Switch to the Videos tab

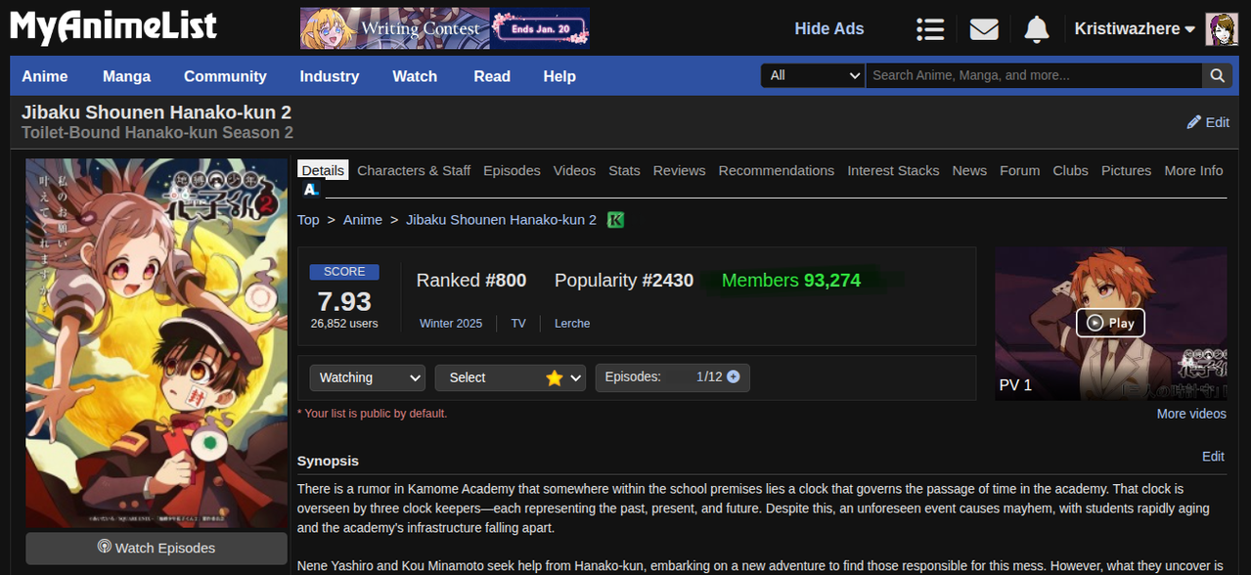574,170
